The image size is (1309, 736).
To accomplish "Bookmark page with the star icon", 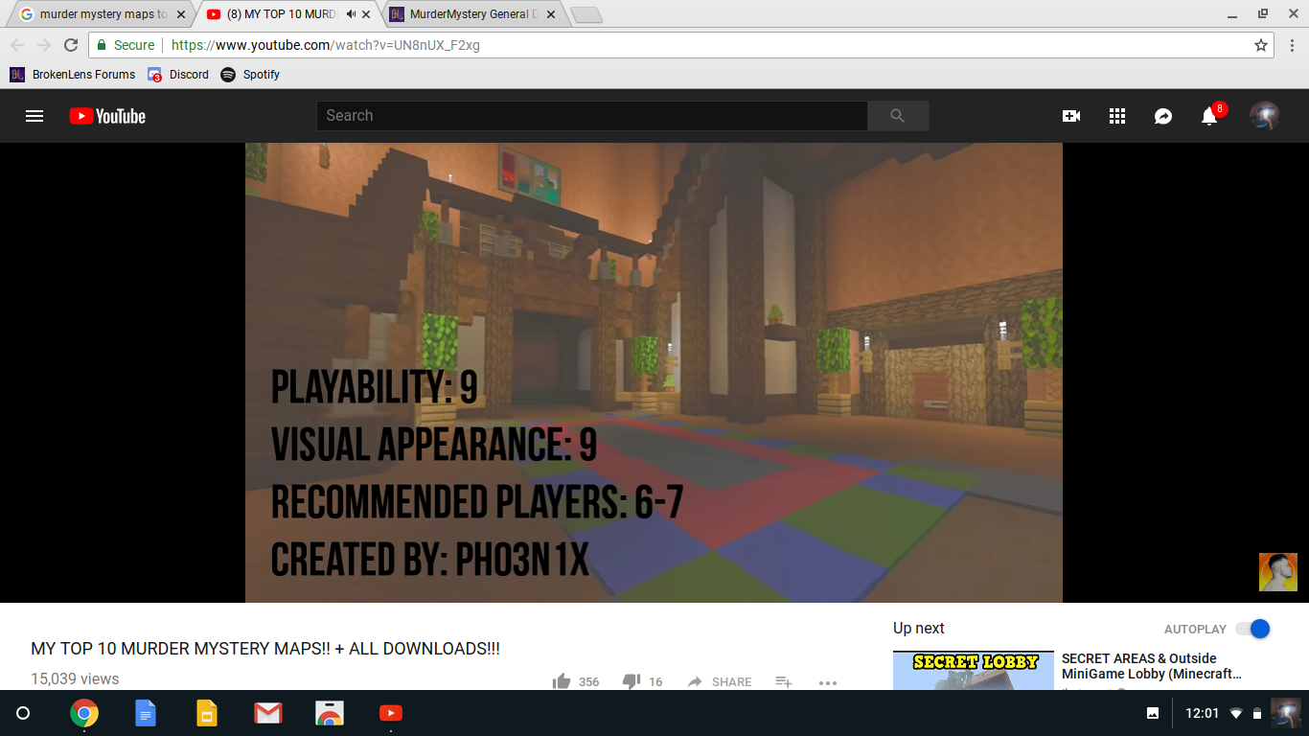I will (1261, 45).
